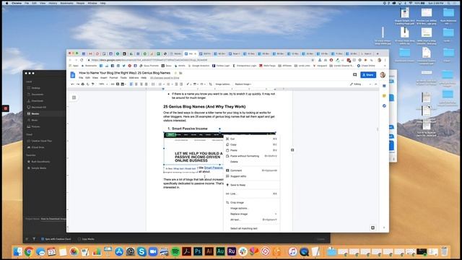The image size is (462, 260).
Task: Open Replace image toolbar dropdown
Action: coord(243,84)
